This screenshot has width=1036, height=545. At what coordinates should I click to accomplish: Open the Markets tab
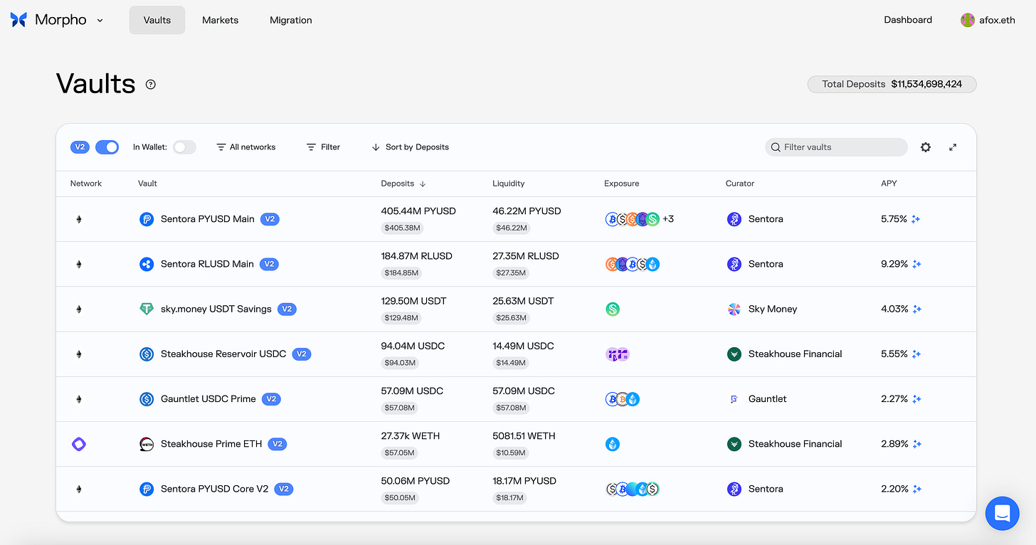(221, 20)
